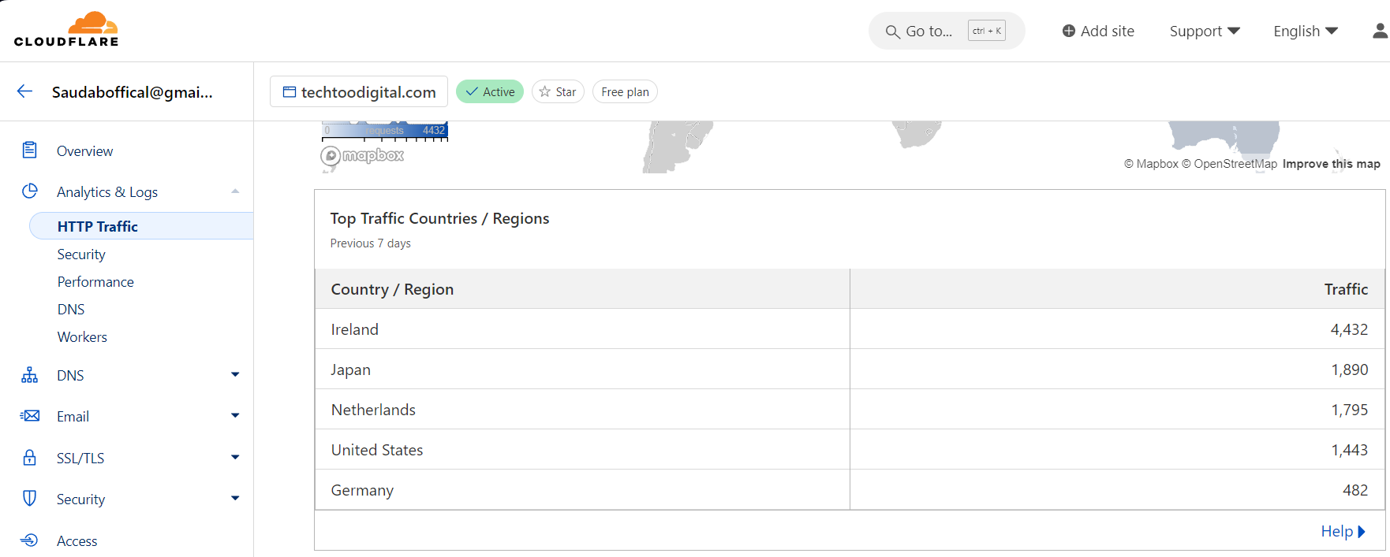The width and height of the screenshot is (1390, 557).
Task: Open the Performance analytics page
Action: [x=95, y=282]
